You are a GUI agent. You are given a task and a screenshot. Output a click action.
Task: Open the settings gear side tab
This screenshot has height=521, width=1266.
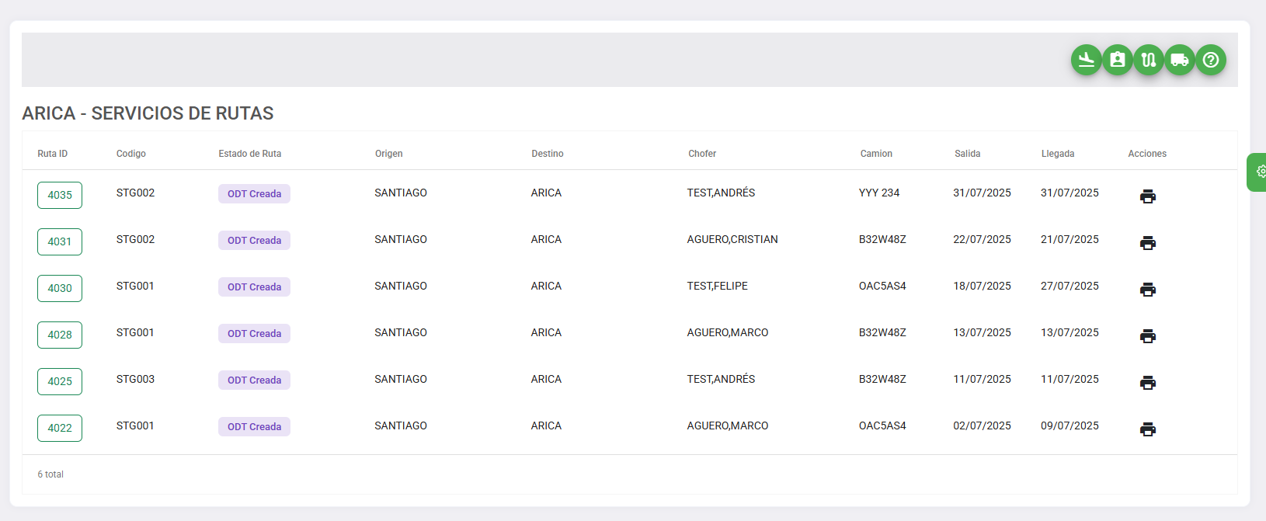pos(1258,172)
